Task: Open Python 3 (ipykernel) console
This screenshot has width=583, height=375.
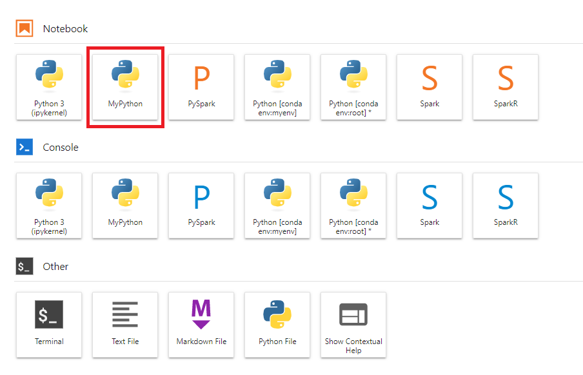Action: pyautogui.click(x=49, y=206)
